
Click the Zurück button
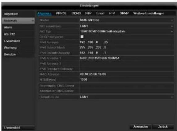pos(163,127)
